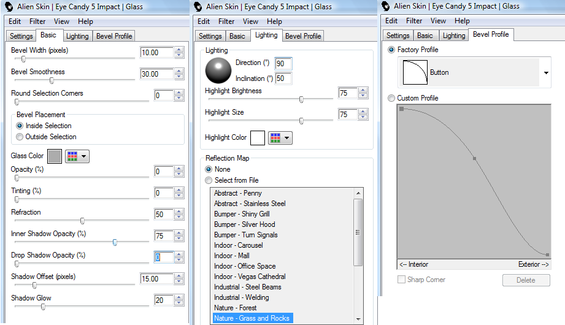
Task: Select Bumper - Shiny Grill reflection map
Action: 242,214
